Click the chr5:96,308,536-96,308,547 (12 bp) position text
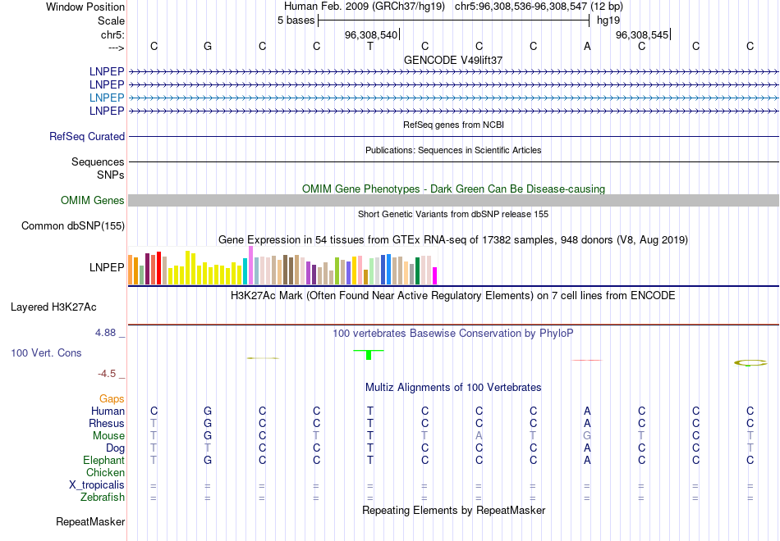 539,7
